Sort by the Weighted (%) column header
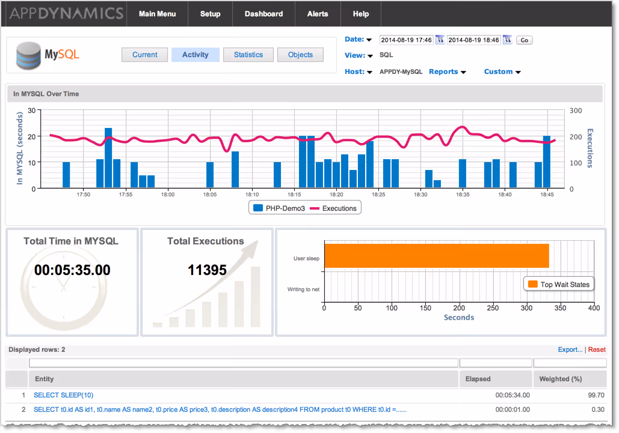This screenshot has width=619, height=433. (x=570, y=379)
